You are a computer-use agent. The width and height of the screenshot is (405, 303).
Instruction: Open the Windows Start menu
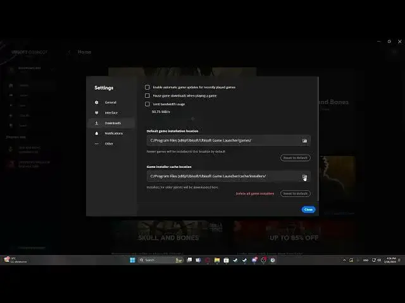coord(132,260)
